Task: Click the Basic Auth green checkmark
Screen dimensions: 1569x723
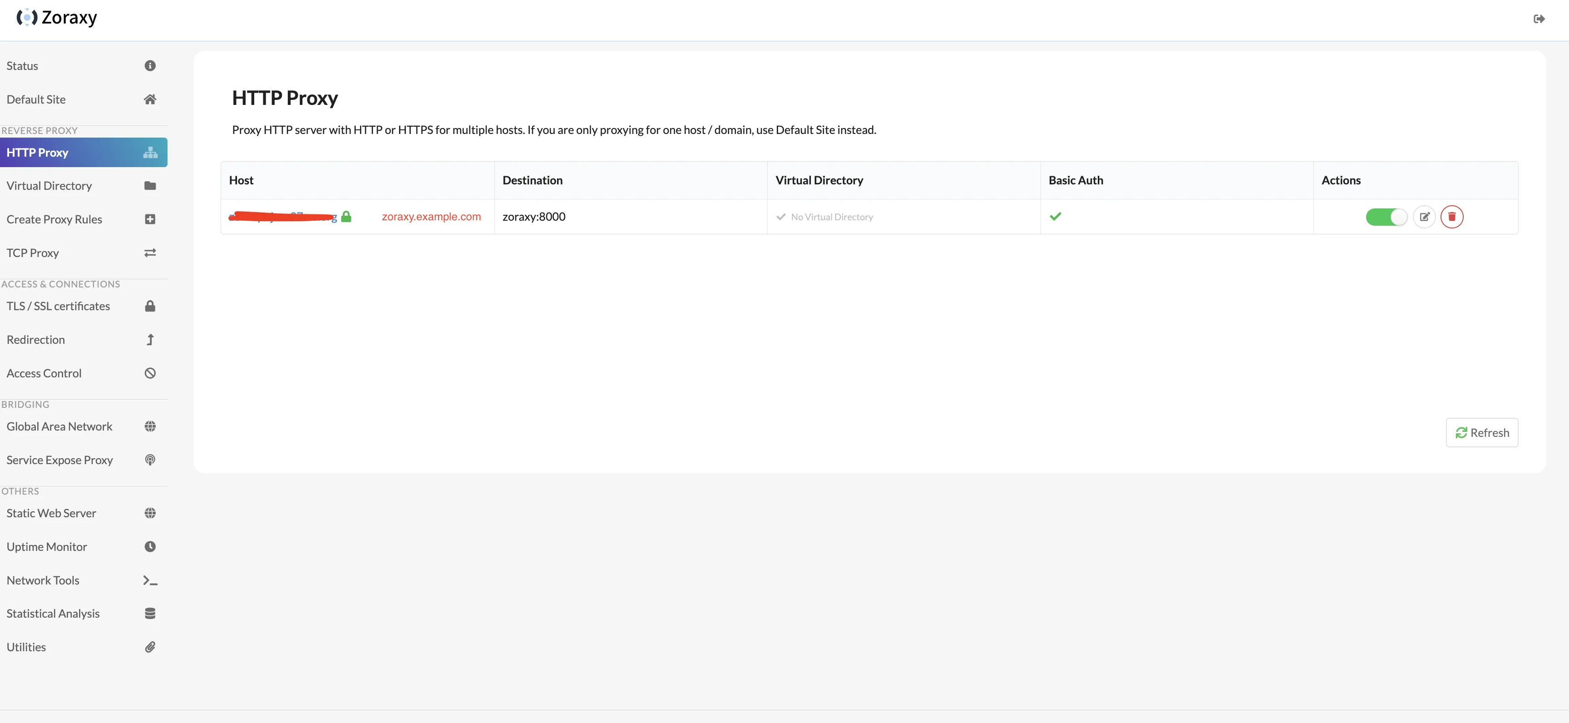Action: coord(1056,216)
